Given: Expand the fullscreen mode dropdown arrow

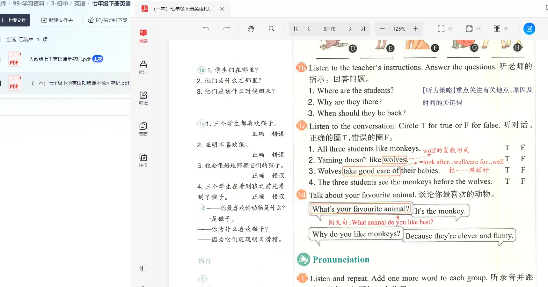Looking at the screenshot, I should pyautogui.click(x=450, y=29).
